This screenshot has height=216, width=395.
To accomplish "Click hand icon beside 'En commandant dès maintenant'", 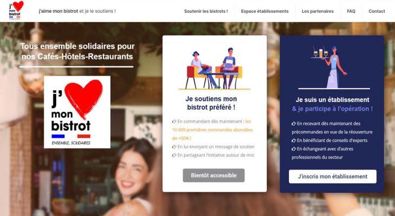I will pyautogui.click(x=174, y=122).
